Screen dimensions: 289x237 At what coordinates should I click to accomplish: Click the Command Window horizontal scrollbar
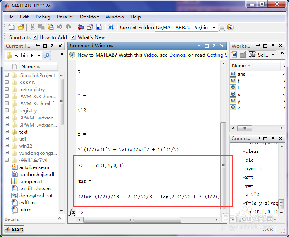coord(132,220)
